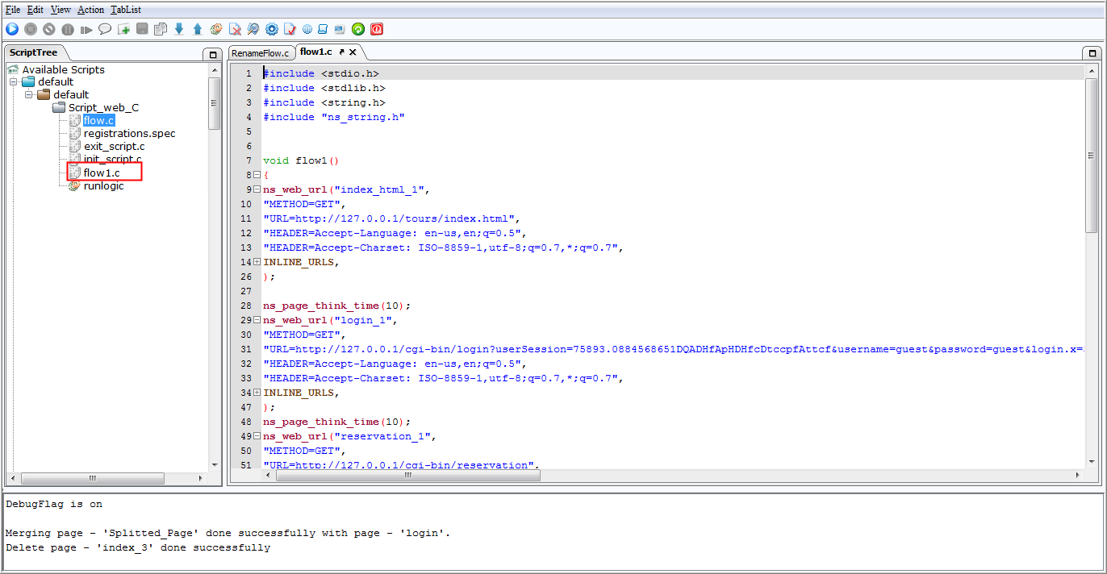1107x574 pixels.
Task: Open runlogic in the script tree
Action: (x=103, y=186)
